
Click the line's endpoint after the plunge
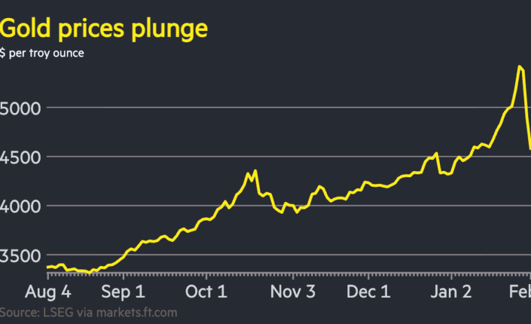pyautogui.click(x=530, y=148)
